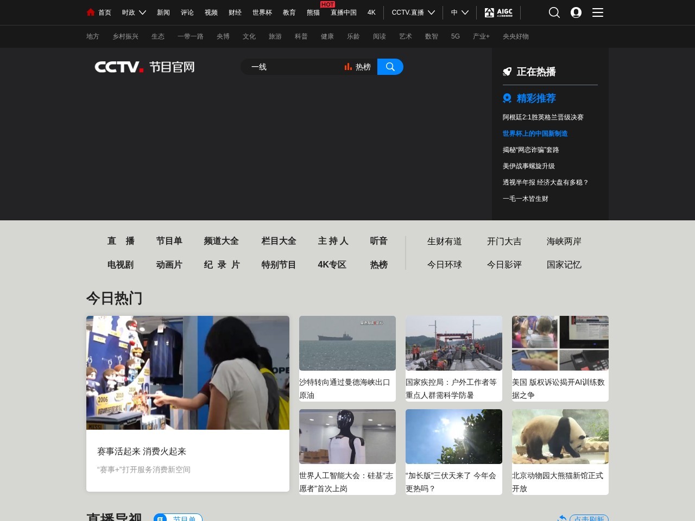The image size is (695, 521).
Task: Open 美伊战事螺旋升级 link
Action: pyautogui.click(x=529, y=166)
